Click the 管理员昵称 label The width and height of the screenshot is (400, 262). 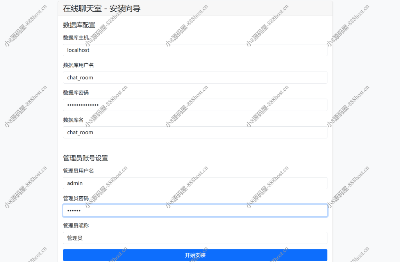click(76, 226)
